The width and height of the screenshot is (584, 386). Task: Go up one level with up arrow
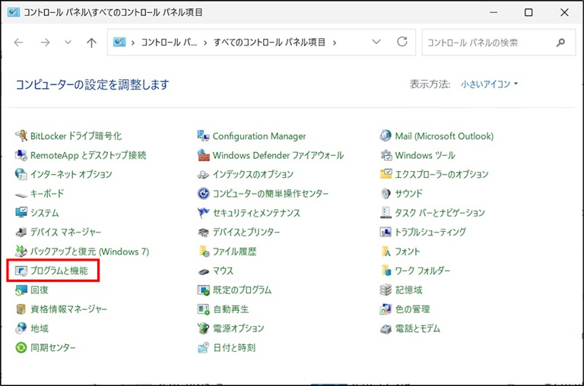click(91, 43)
